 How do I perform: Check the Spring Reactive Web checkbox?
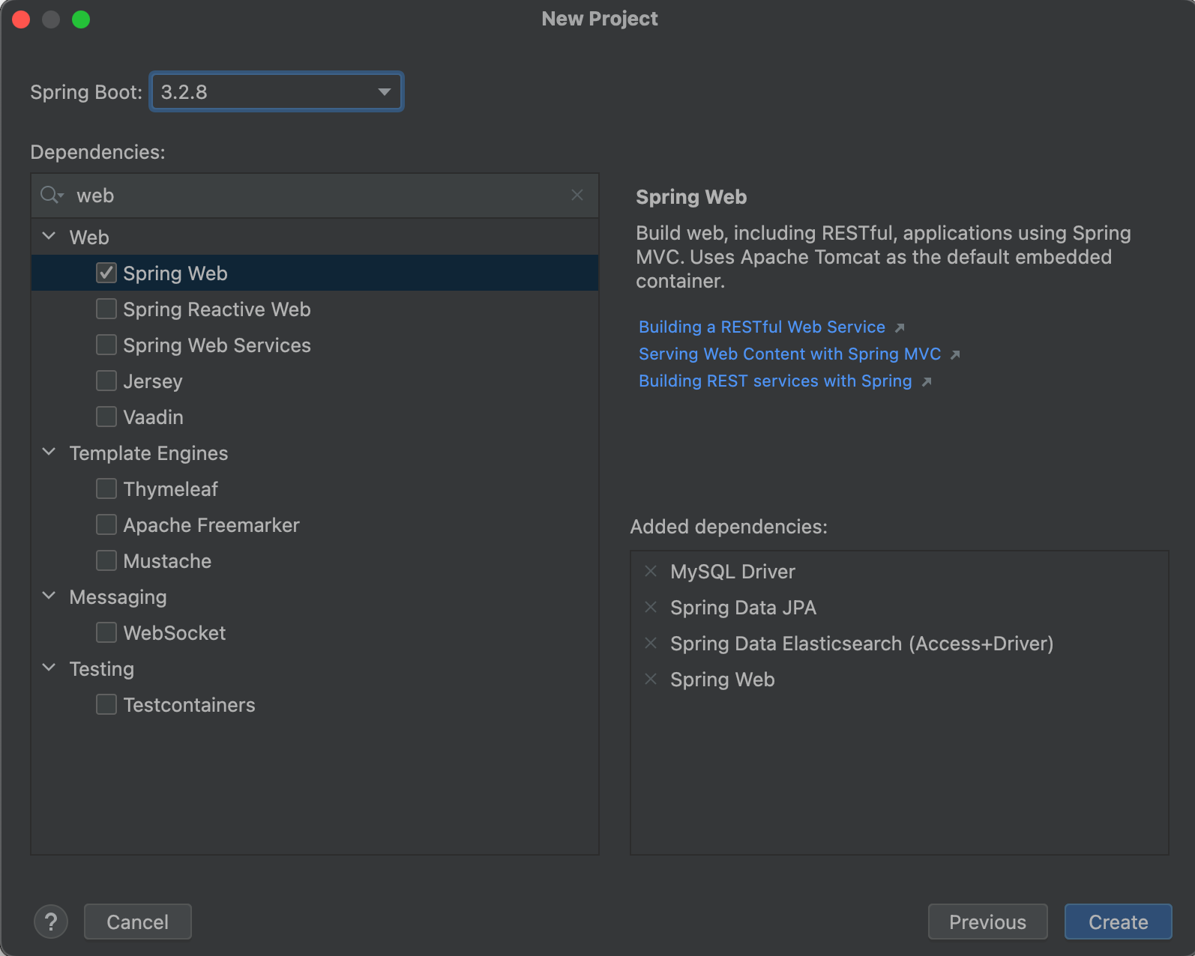click(x=106, y=309)
